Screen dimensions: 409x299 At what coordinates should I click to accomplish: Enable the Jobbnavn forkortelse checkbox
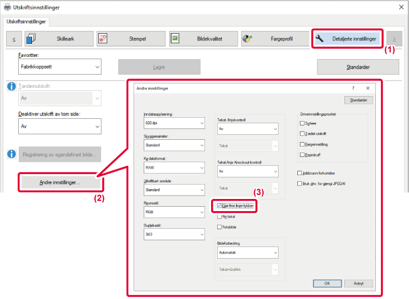[300, 173]
